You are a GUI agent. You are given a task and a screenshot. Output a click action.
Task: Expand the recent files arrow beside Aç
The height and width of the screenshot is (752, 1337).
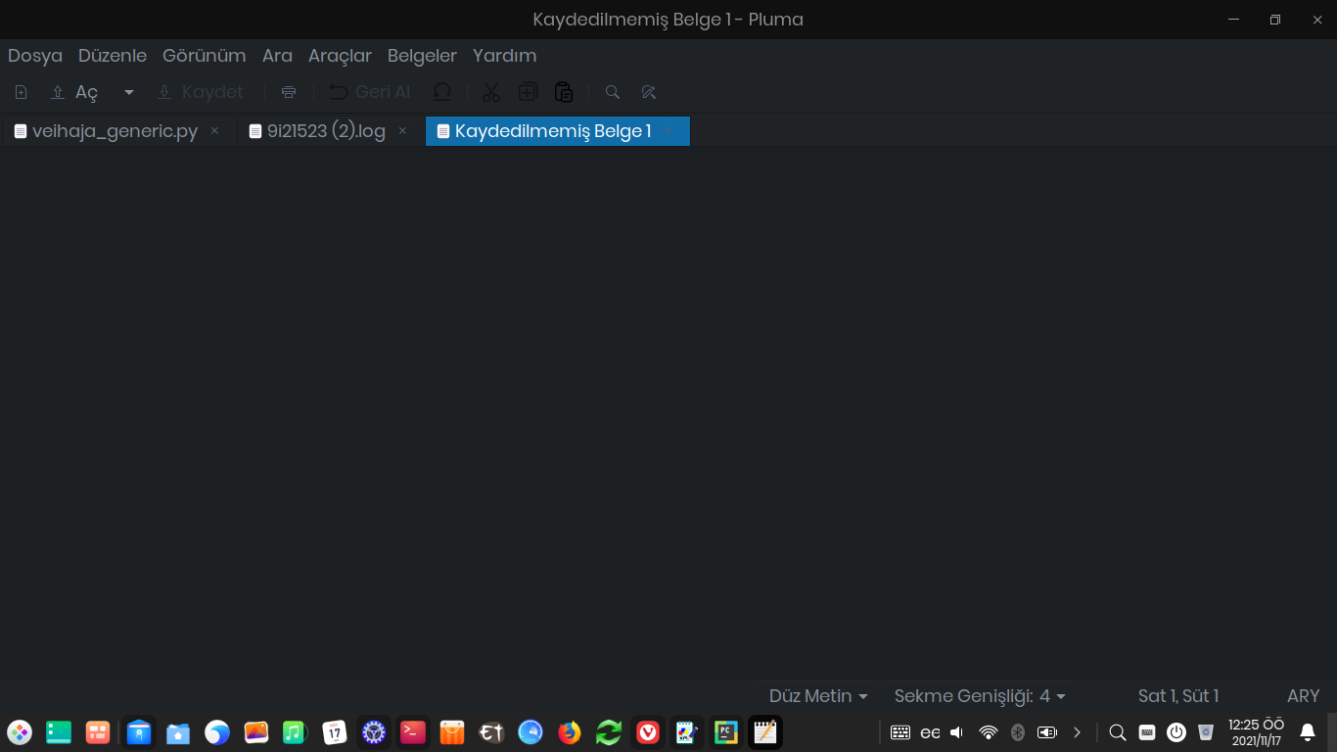pyautogui.click(x=129, y=92)
